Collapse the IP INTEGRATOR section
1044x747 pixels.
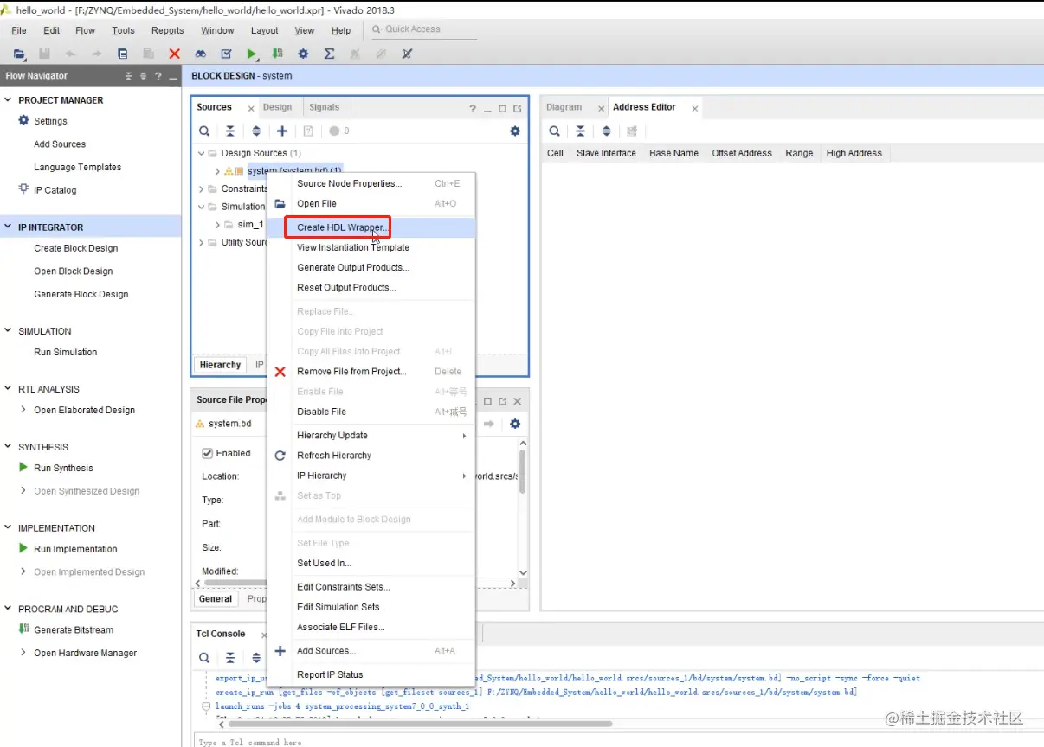pos(9,227)
